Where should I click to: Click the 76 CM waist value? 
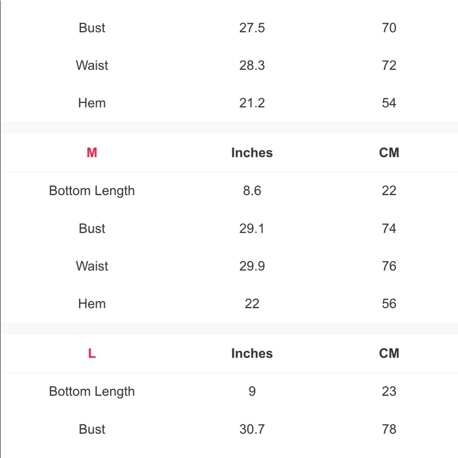click(389, 266)
